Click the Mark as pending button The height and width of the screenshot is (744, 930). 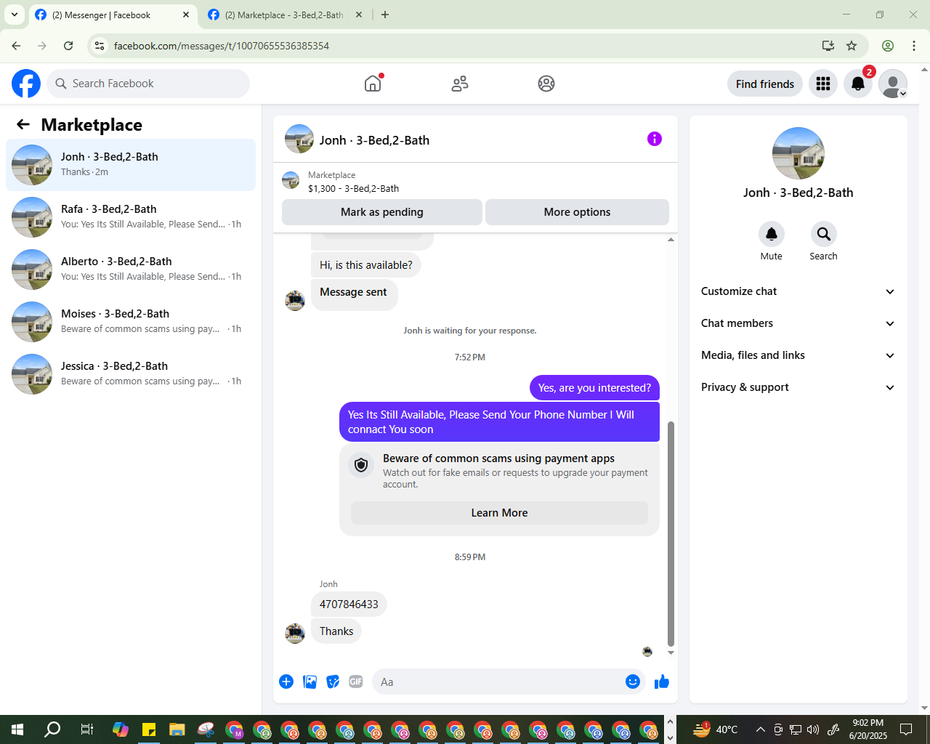click(x=382, y=212)
